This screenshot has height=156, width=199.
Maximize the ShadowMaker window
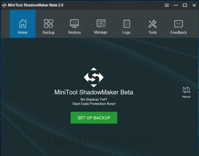185,5
